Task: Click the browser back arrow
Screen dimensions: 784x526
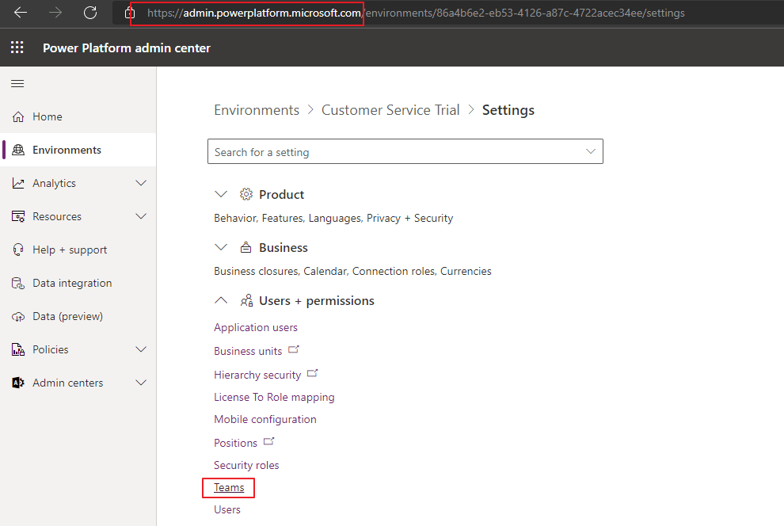Action: point(21,13)
